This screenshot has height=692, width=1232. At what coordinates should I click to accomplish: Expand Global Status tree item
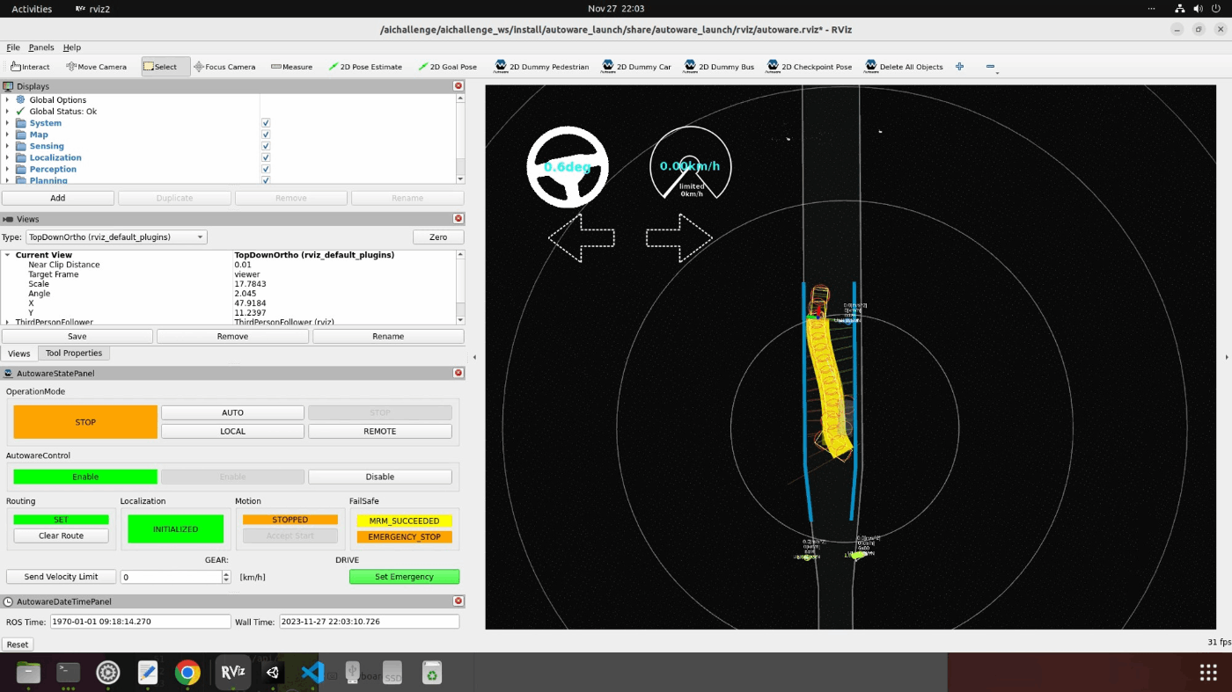[7, 112]
